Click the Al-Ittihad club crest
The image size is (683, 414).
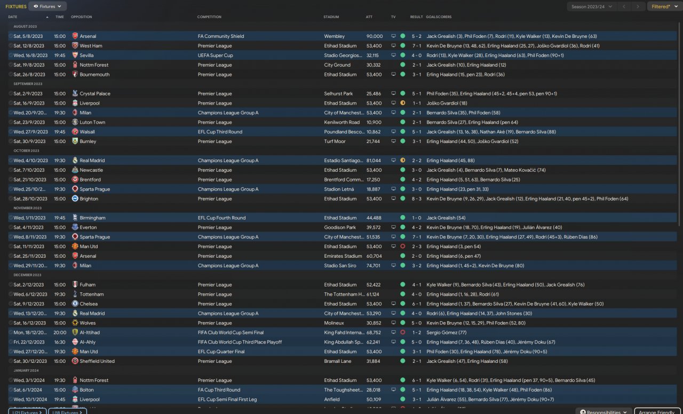pyautogui.click(x=75, y=332)
